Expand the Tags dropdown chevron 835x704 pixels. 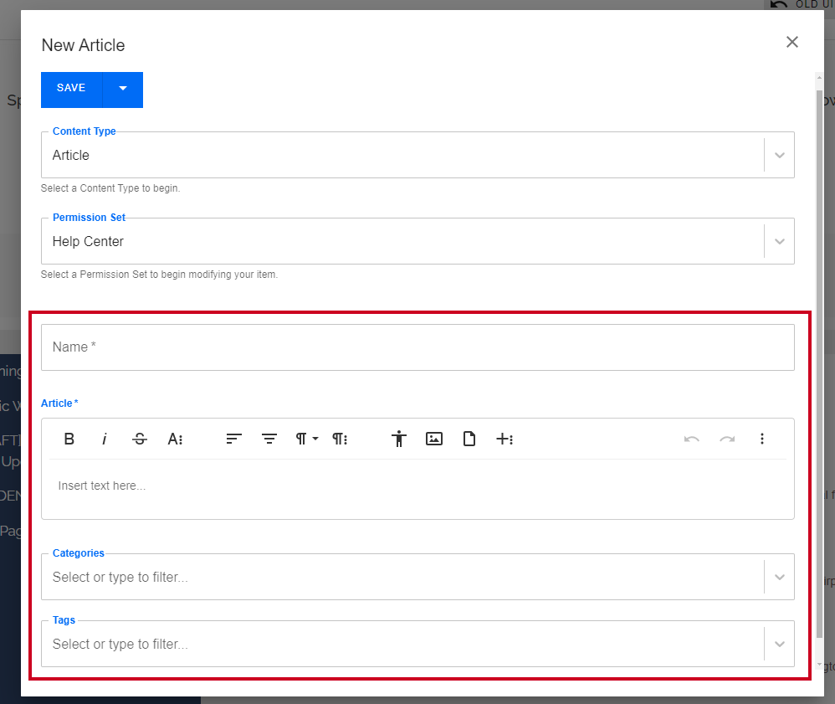780,644
